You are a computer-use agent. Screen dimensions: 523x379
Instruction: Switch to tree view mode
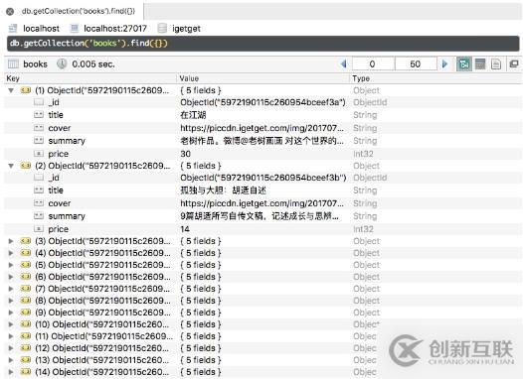[x=463, y=63]
